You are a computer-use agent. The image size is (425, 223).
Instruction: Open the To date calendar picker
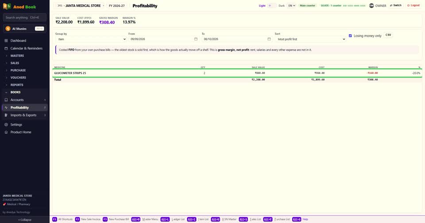(x=269, y=39)
